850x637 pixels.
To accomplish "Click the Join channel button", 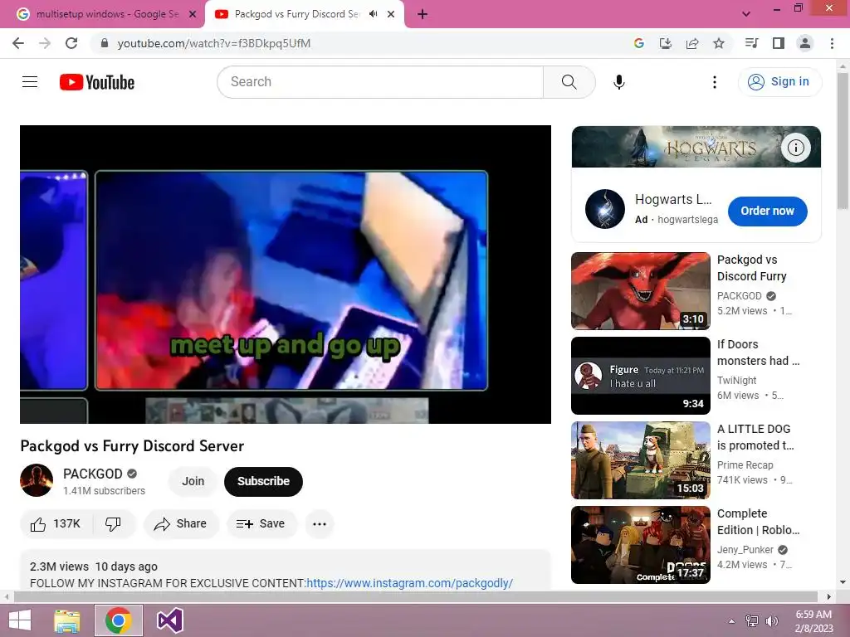I will pos(193,481).
